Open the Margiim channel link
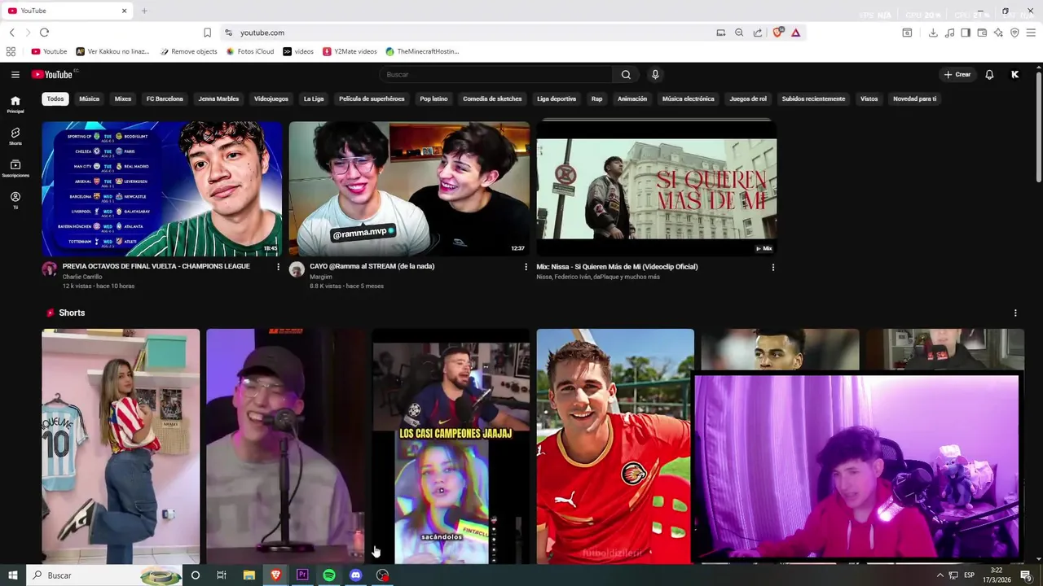 pos(321,277)
